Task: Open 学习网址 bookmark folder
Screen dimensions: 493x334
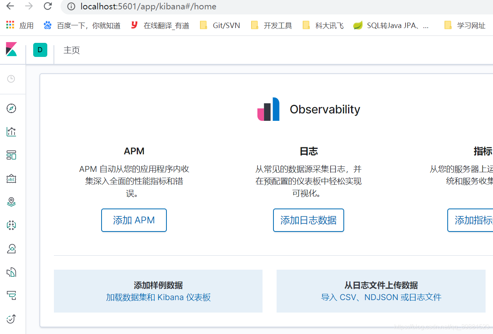Action: (465, 25)
